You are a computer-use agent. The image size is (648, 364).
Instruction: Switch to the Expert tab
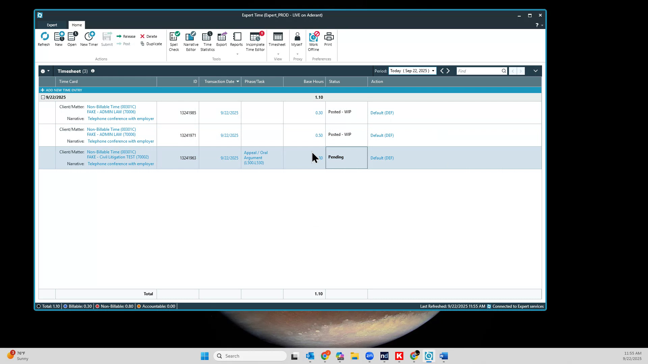(x=52, y=25)
